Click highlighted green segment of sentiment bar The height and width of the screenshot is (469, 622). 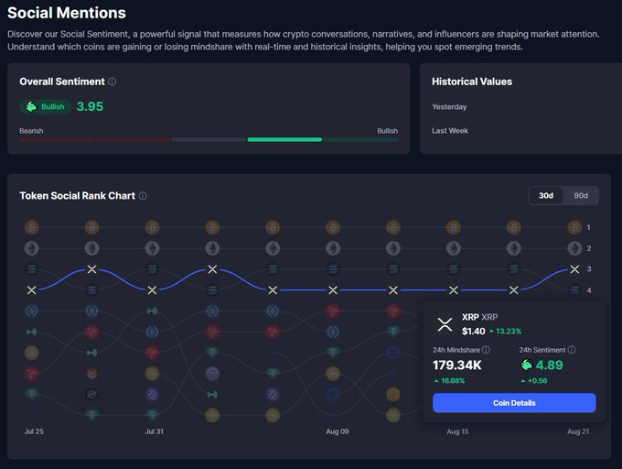pyautogui.click(x=284, y=139)
